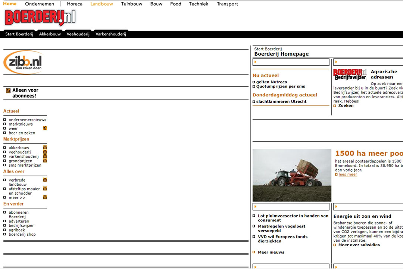Open the zibb.nl logo link
Viewport: 403px width, 269px height.
tap(23, 62)
